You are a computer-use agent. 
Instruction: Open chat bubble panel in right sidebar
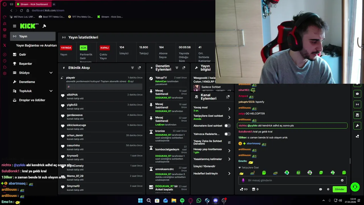coord(357,94)
